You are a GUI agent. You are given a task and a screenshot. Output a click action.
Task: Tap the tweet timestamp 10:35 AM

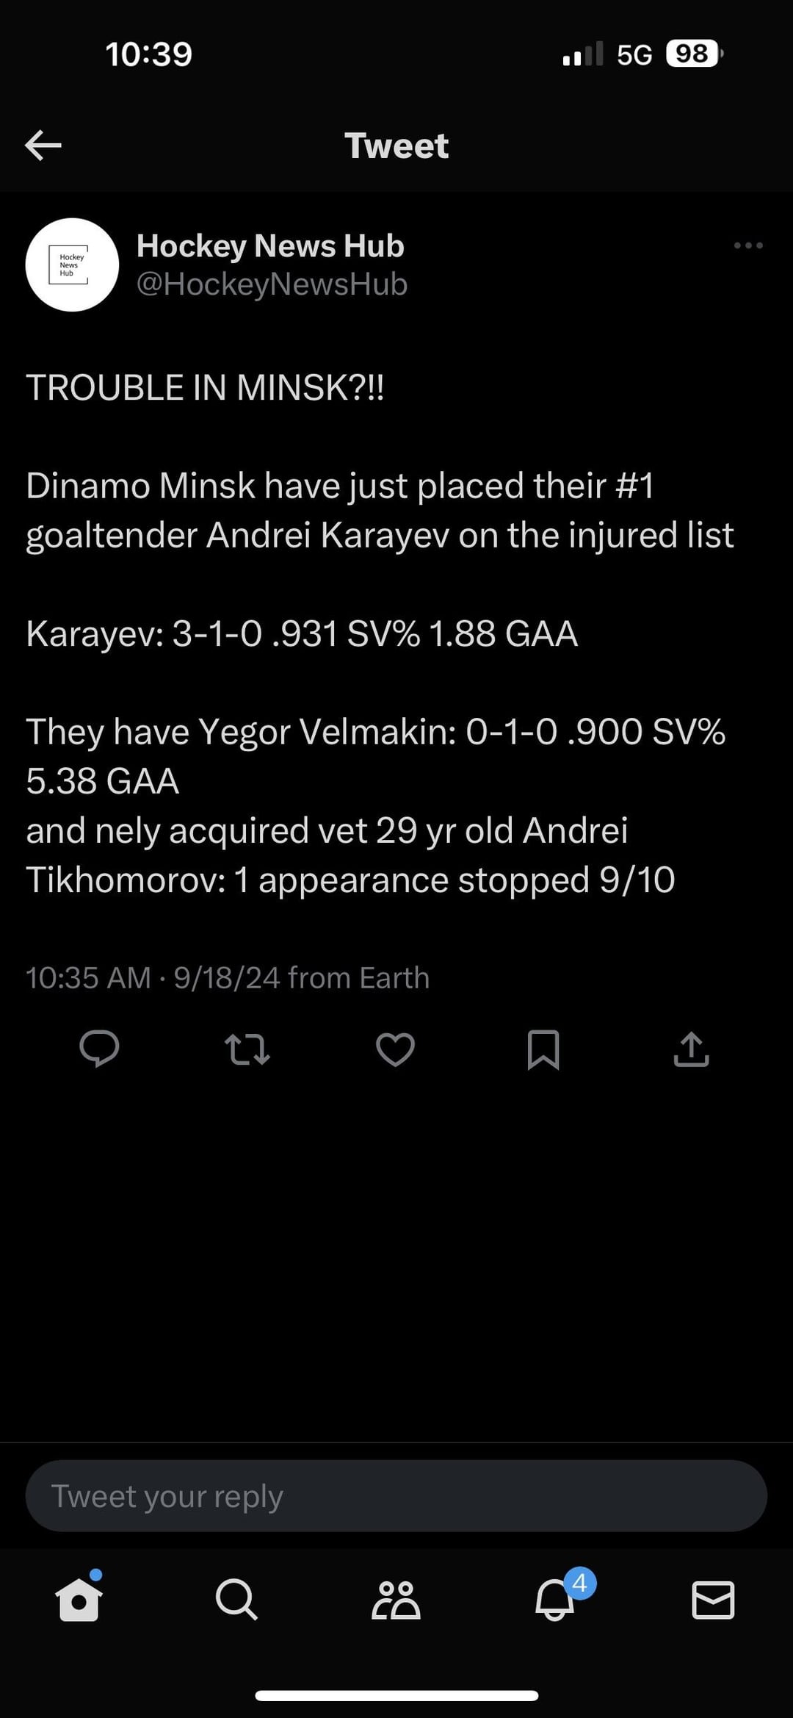88,978
